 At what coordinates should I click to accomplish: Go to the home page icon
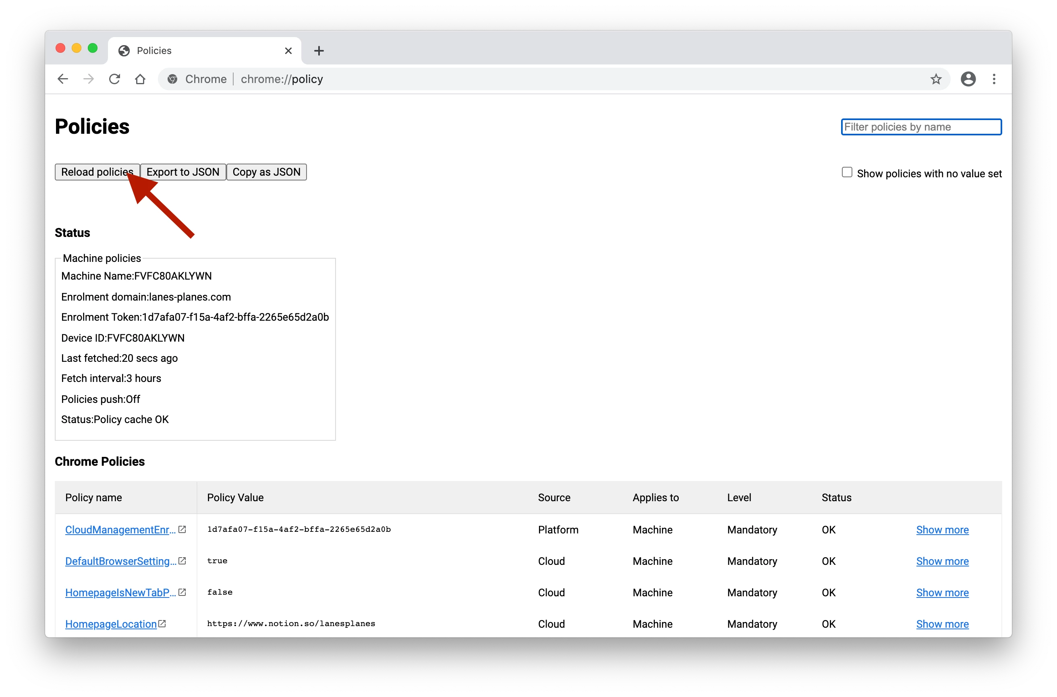click(x=141, y=79)
